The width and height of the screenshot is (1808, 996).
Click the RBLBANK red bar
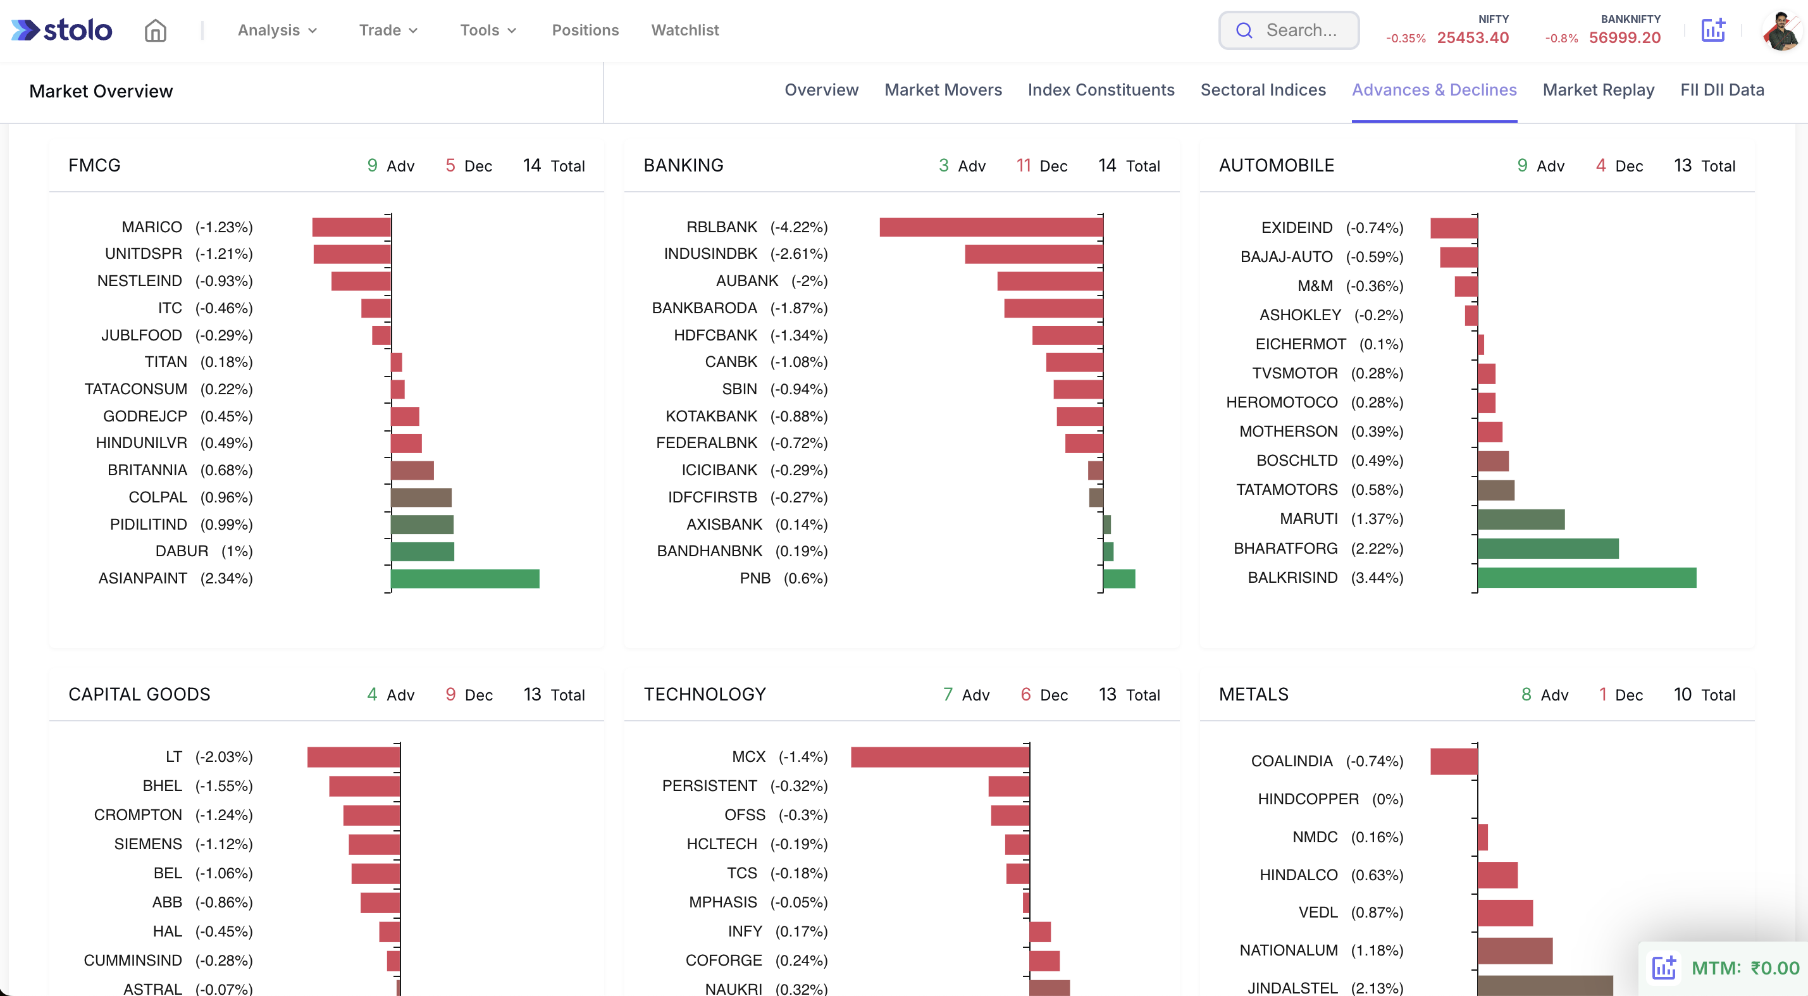[x=991, y=227]
